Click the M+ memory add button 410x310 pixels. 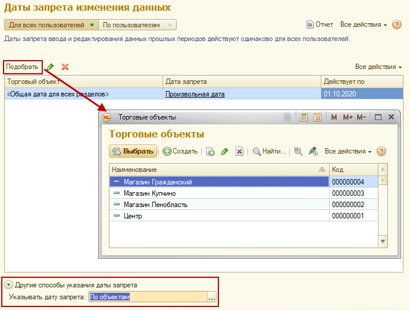point(348,117)
